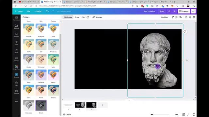Open the grid view page count icon
This screenshot has width=209, height=117.
point(184,114)
